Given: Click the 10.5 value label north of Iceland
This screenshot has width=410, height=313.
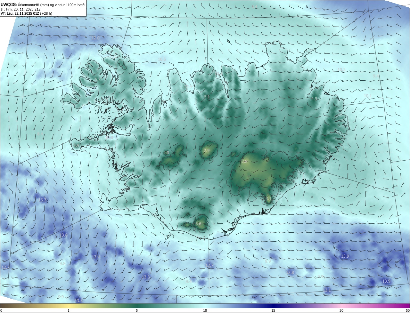Looking at the screenshot, I should [x=162, y=59].
